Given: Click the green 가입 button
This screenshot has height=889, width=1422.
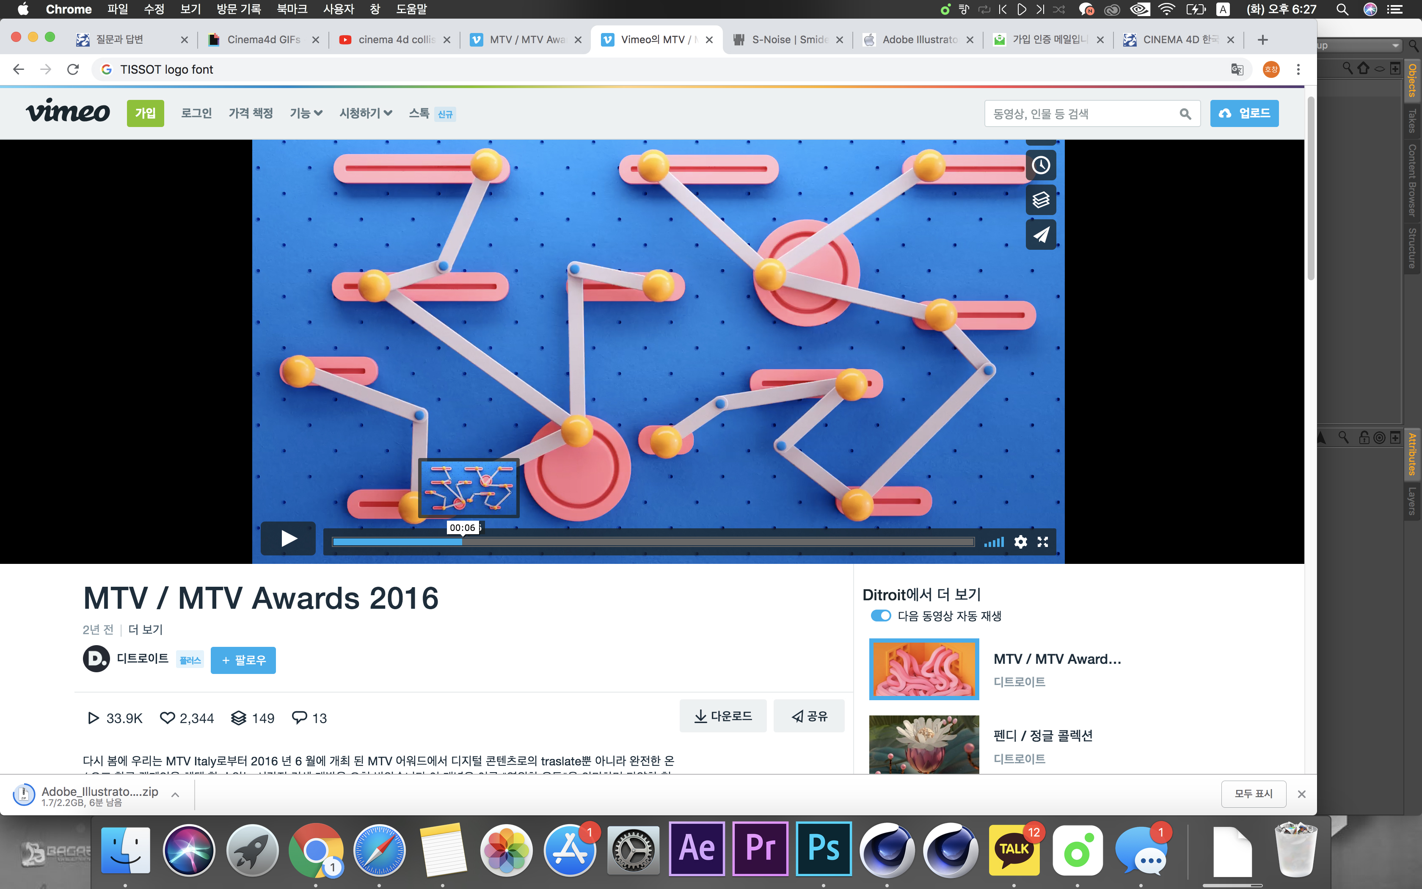Looking at the screenshot, I should [x=145, y=113].
